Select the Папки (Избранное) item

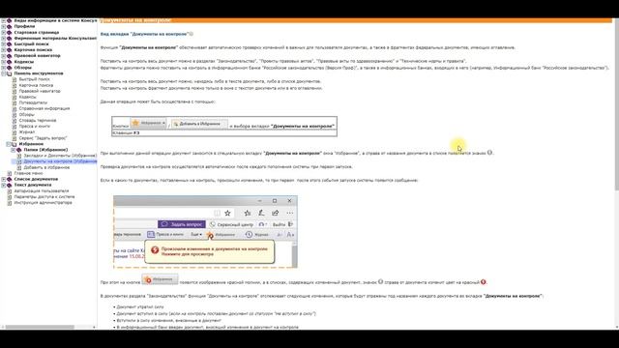coord(45,150)
